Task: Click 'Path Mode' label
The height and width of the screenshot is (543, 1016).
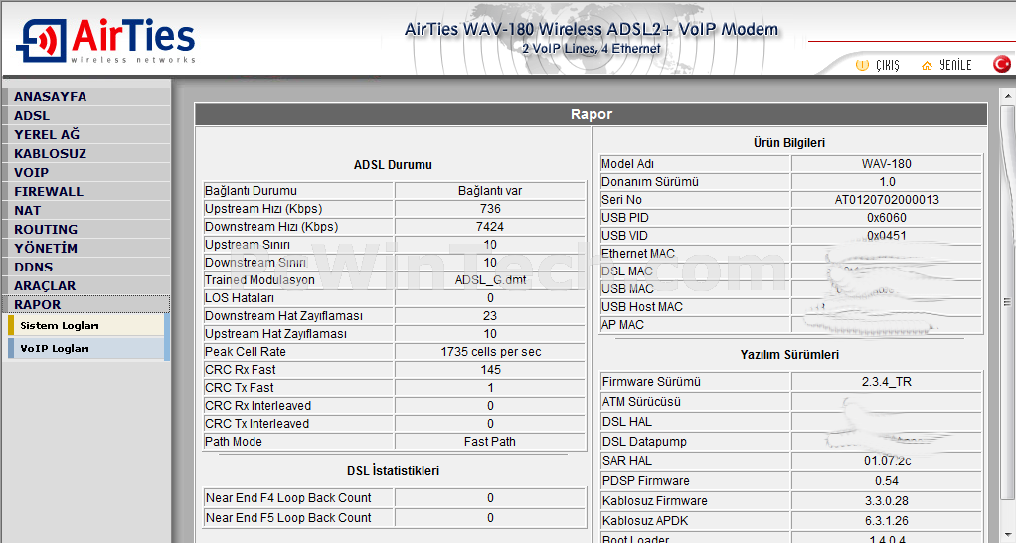Action: click(x=234, y=442)
